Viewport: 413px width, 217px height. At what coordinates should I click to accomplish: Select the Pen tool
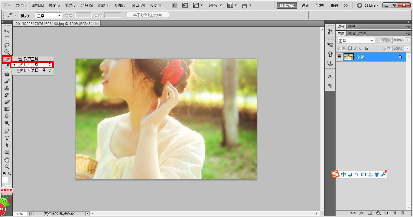tap(7, 130)
